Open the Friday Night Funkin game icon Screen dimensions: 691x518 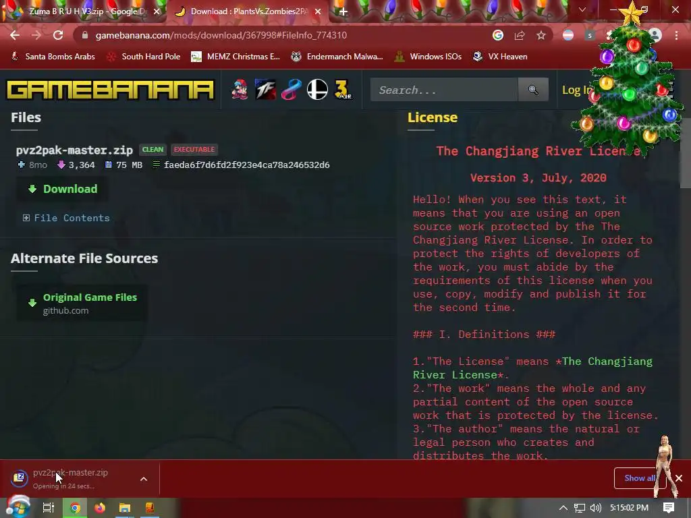pyautogui.click(x=240, y=90)
